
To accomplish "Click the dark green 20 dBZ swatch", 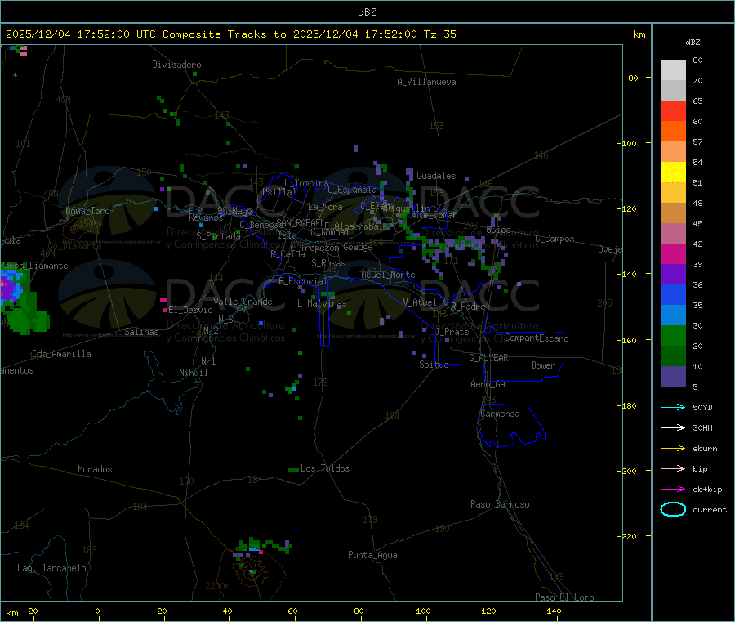I will pyautogui.click(x=673, y=356).
